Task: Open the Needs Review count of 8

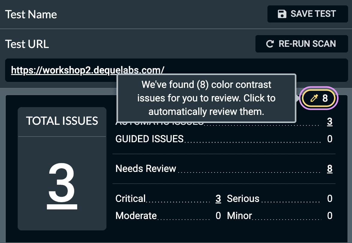Action: tap(330, 169)
